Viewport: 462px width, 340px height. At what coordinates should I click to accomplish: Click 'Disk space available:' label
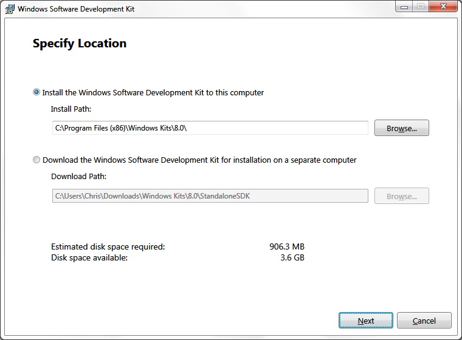pos(89,258)
